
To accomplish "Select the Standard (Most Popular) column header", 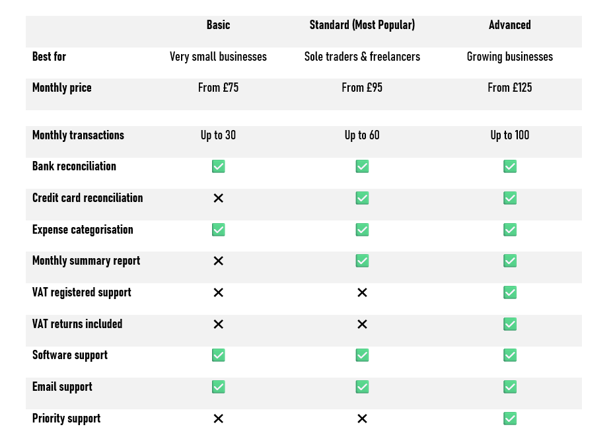I will [x=362, y=25].
